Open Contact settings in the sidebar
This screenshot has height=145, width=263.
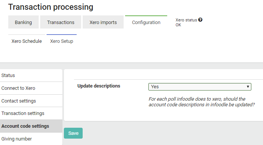(31, 101)
